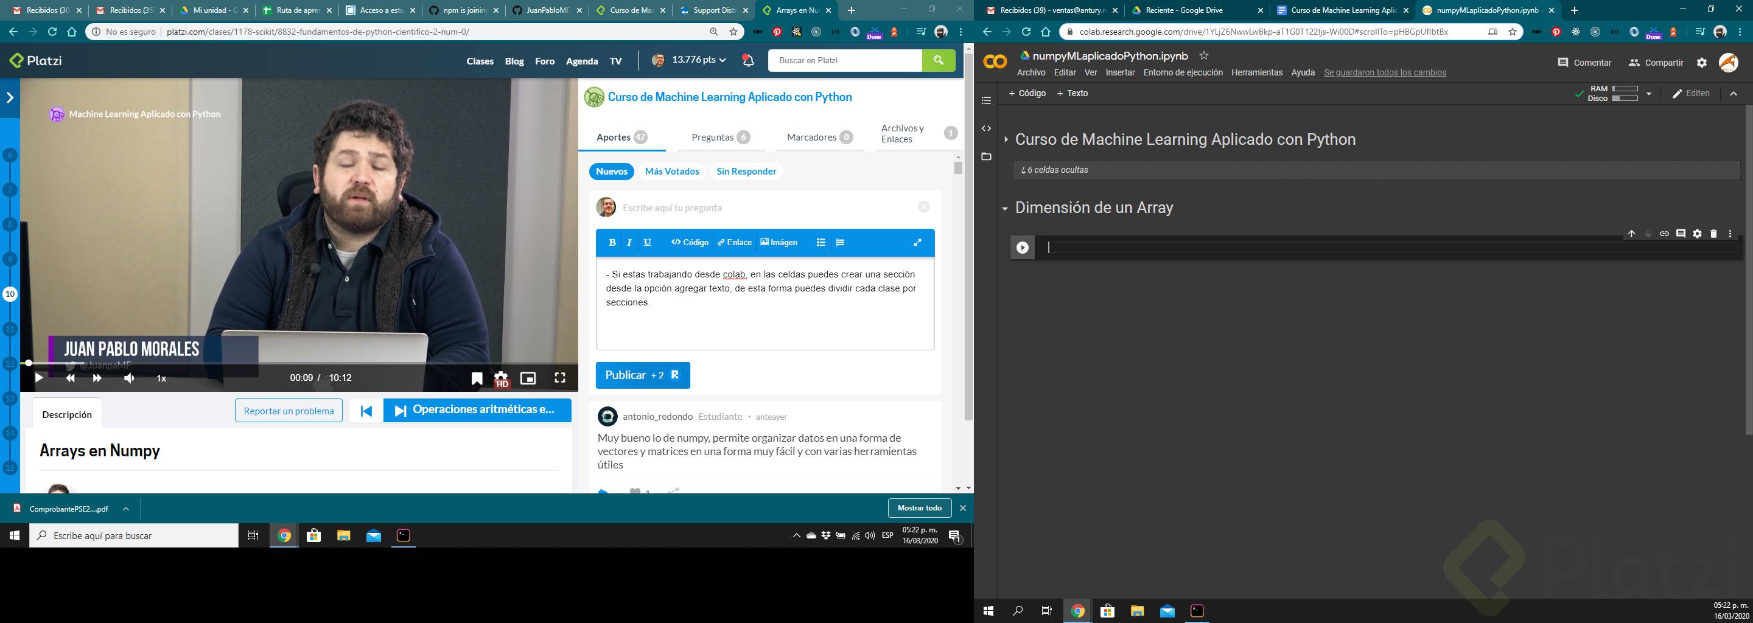Copy link to the Colab cell

coord(1664,234)
